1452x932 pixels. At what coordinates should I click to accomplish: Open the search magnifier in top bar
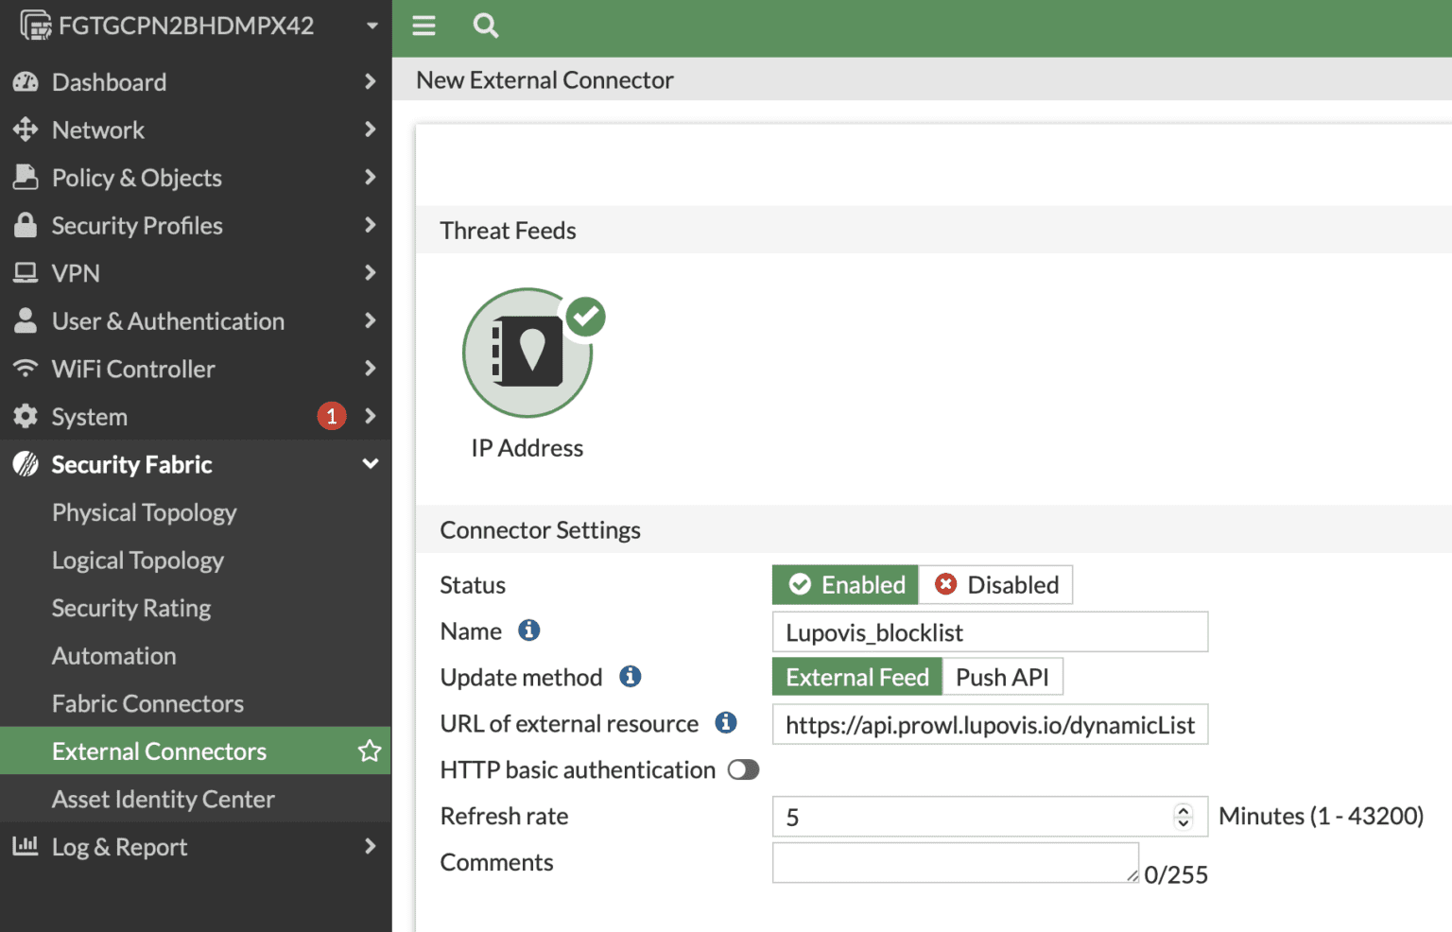pos(485,26)
